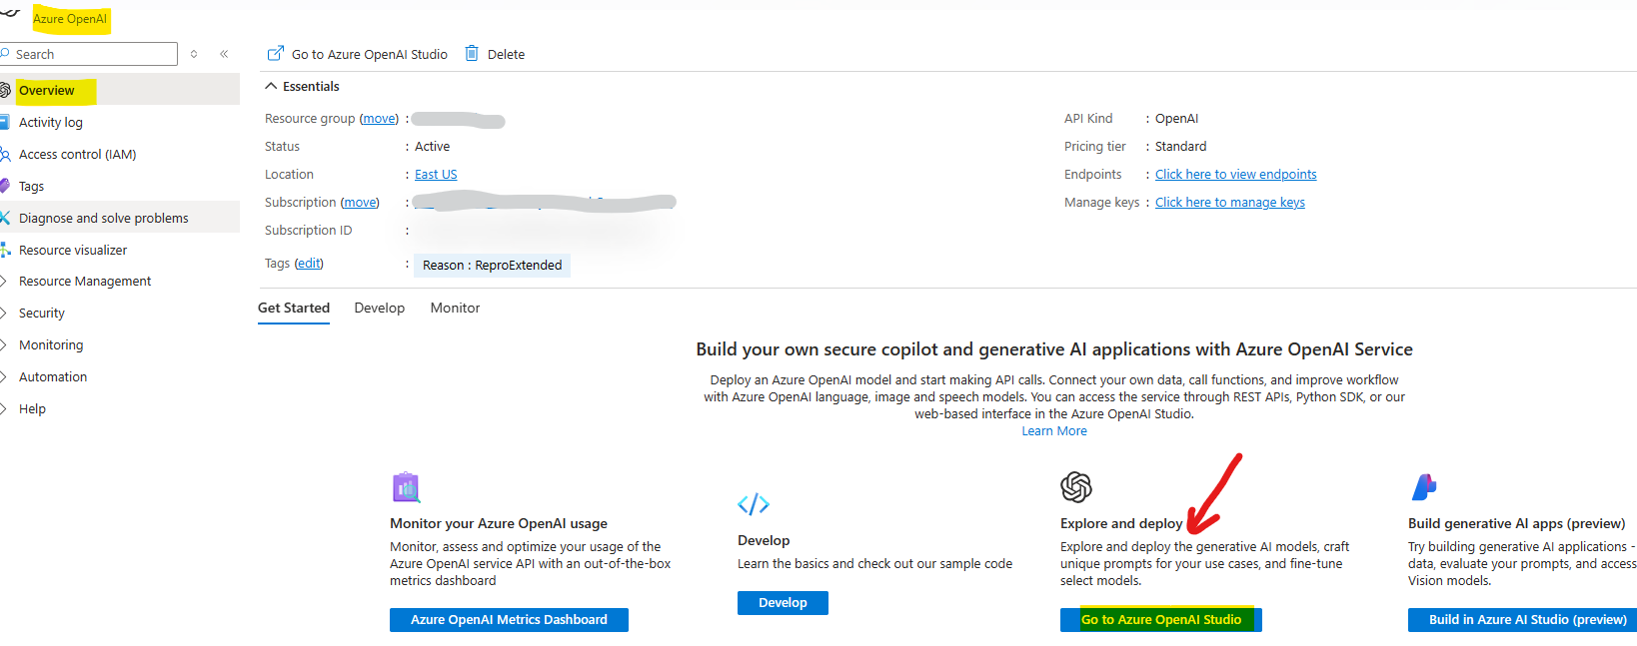Click the Active status value
1637x646 pixels.
click(433, 146)
